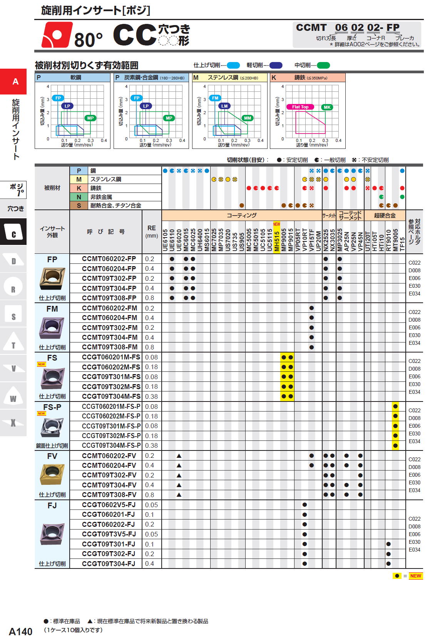The width and height of the screenshot is (430, 641).
Task: Click the NEW badge above MH515 column
Action: coord(276,224)
